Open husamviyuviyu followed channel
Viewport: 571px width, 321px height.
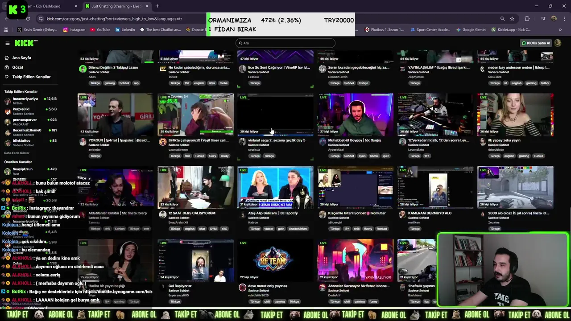[x=30, y=101]
